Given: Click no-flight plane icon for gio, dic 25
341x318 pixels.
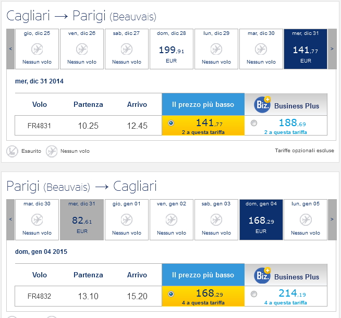Looking at the screenshot, I should click(37, 49).
